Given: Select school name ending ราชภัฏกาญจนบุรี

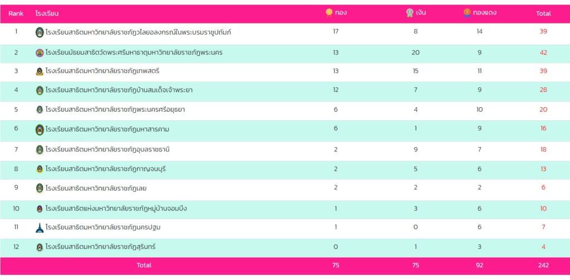Looking at the screenshot, I should point(106,169).
